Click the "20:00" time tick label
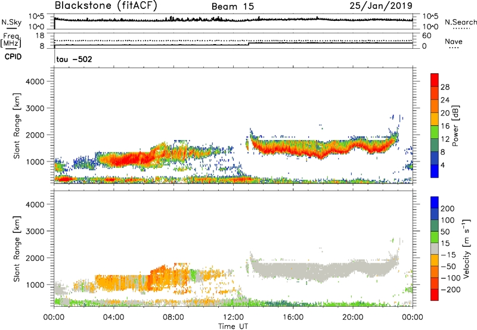The width and height of the screenshot is (477, 330). pos(352,317)
